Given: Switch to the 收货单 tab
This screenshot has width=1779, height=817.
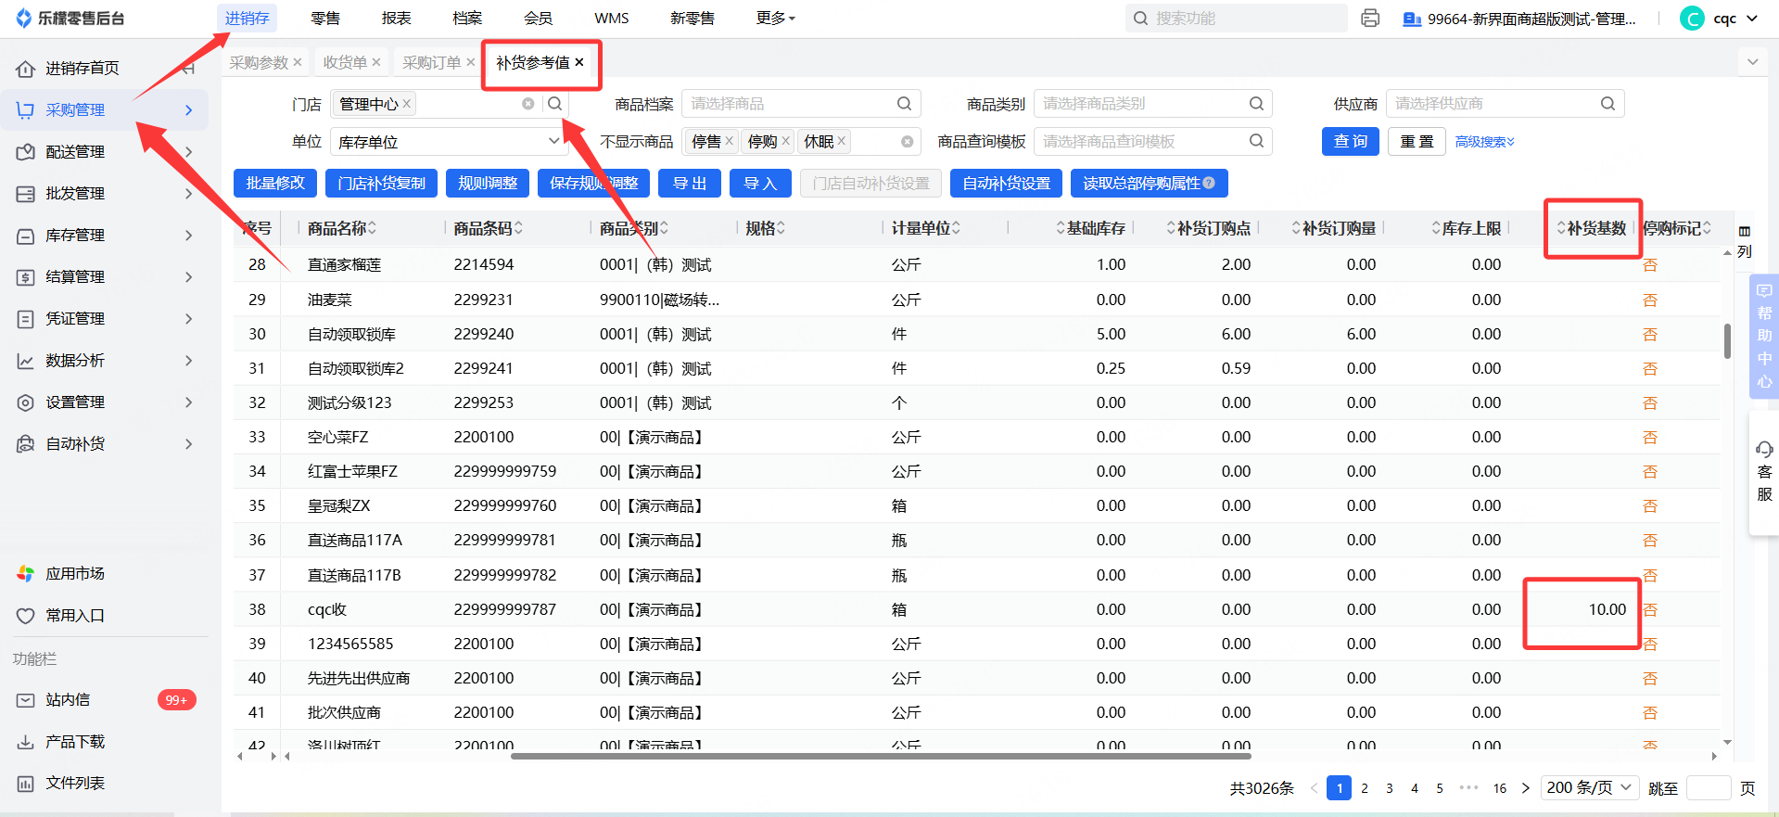Looking at the screenshot, I should pyautogui.click(x=345, y=62).
